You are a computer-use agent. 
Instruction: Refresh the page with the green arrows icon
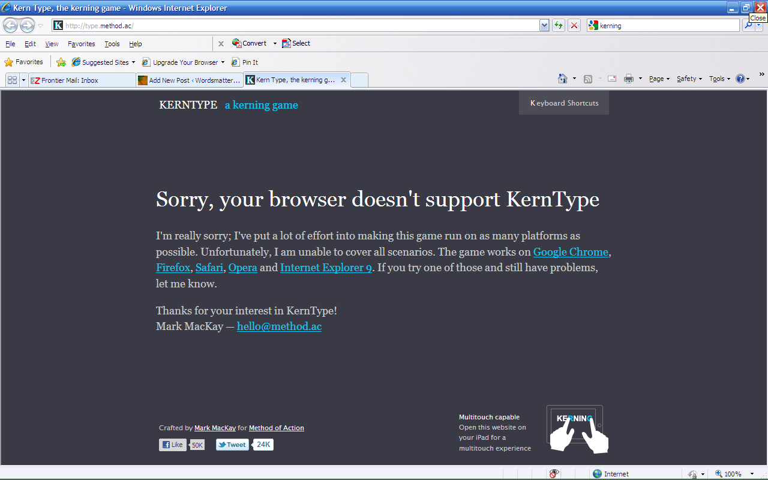click(559, 25)
